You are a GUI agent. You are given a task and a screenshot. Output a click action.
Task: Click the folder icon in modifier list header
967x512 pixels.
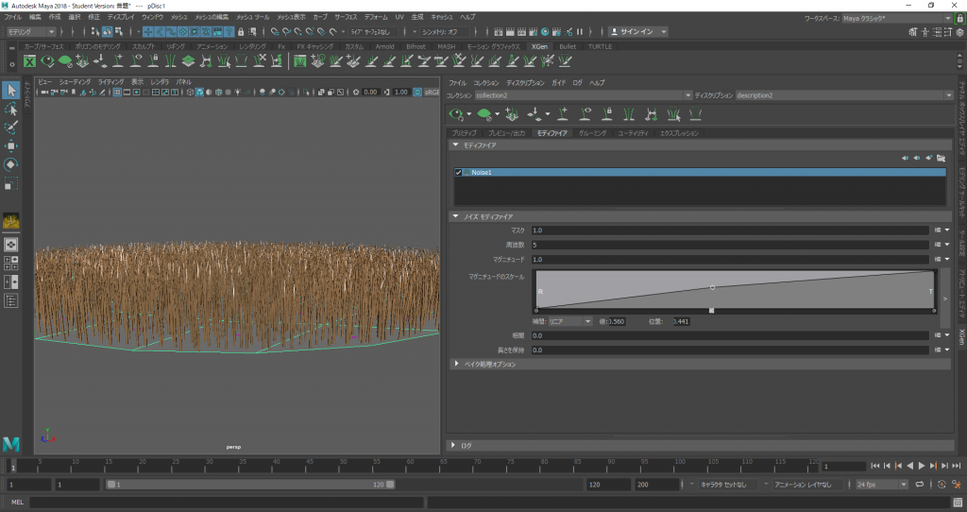(x=941, y=158)
